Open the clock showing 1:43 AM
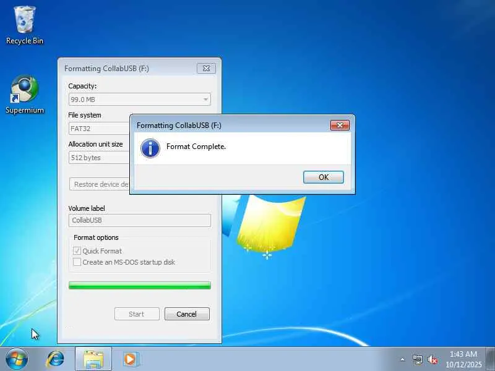The image size is (495, 371). click(x=463, y=359)
